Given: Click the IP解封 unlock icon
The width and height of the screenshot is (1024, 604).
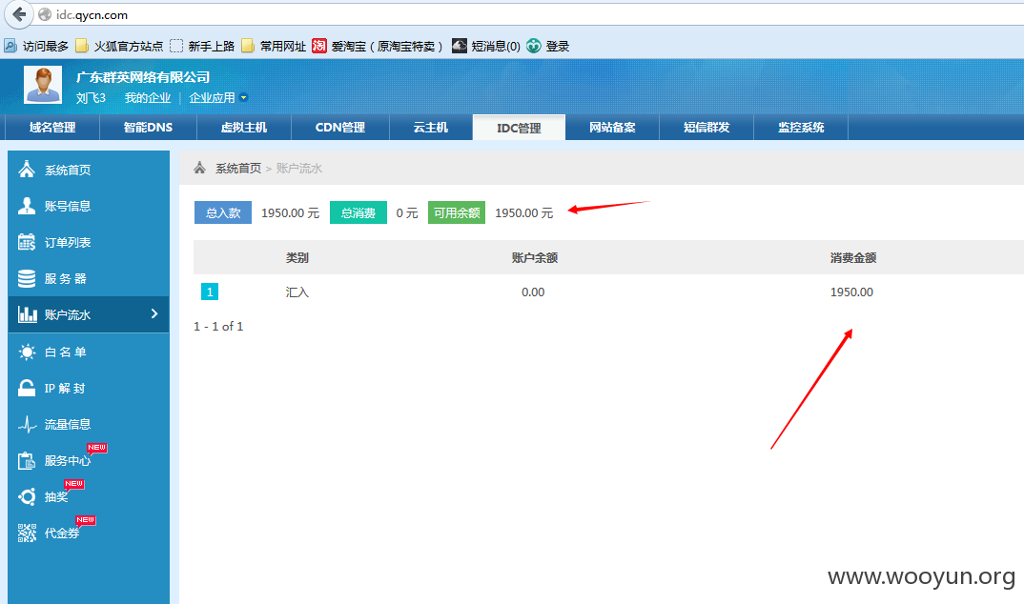Looking at the screenshot, I should click(x=27, y=388).
